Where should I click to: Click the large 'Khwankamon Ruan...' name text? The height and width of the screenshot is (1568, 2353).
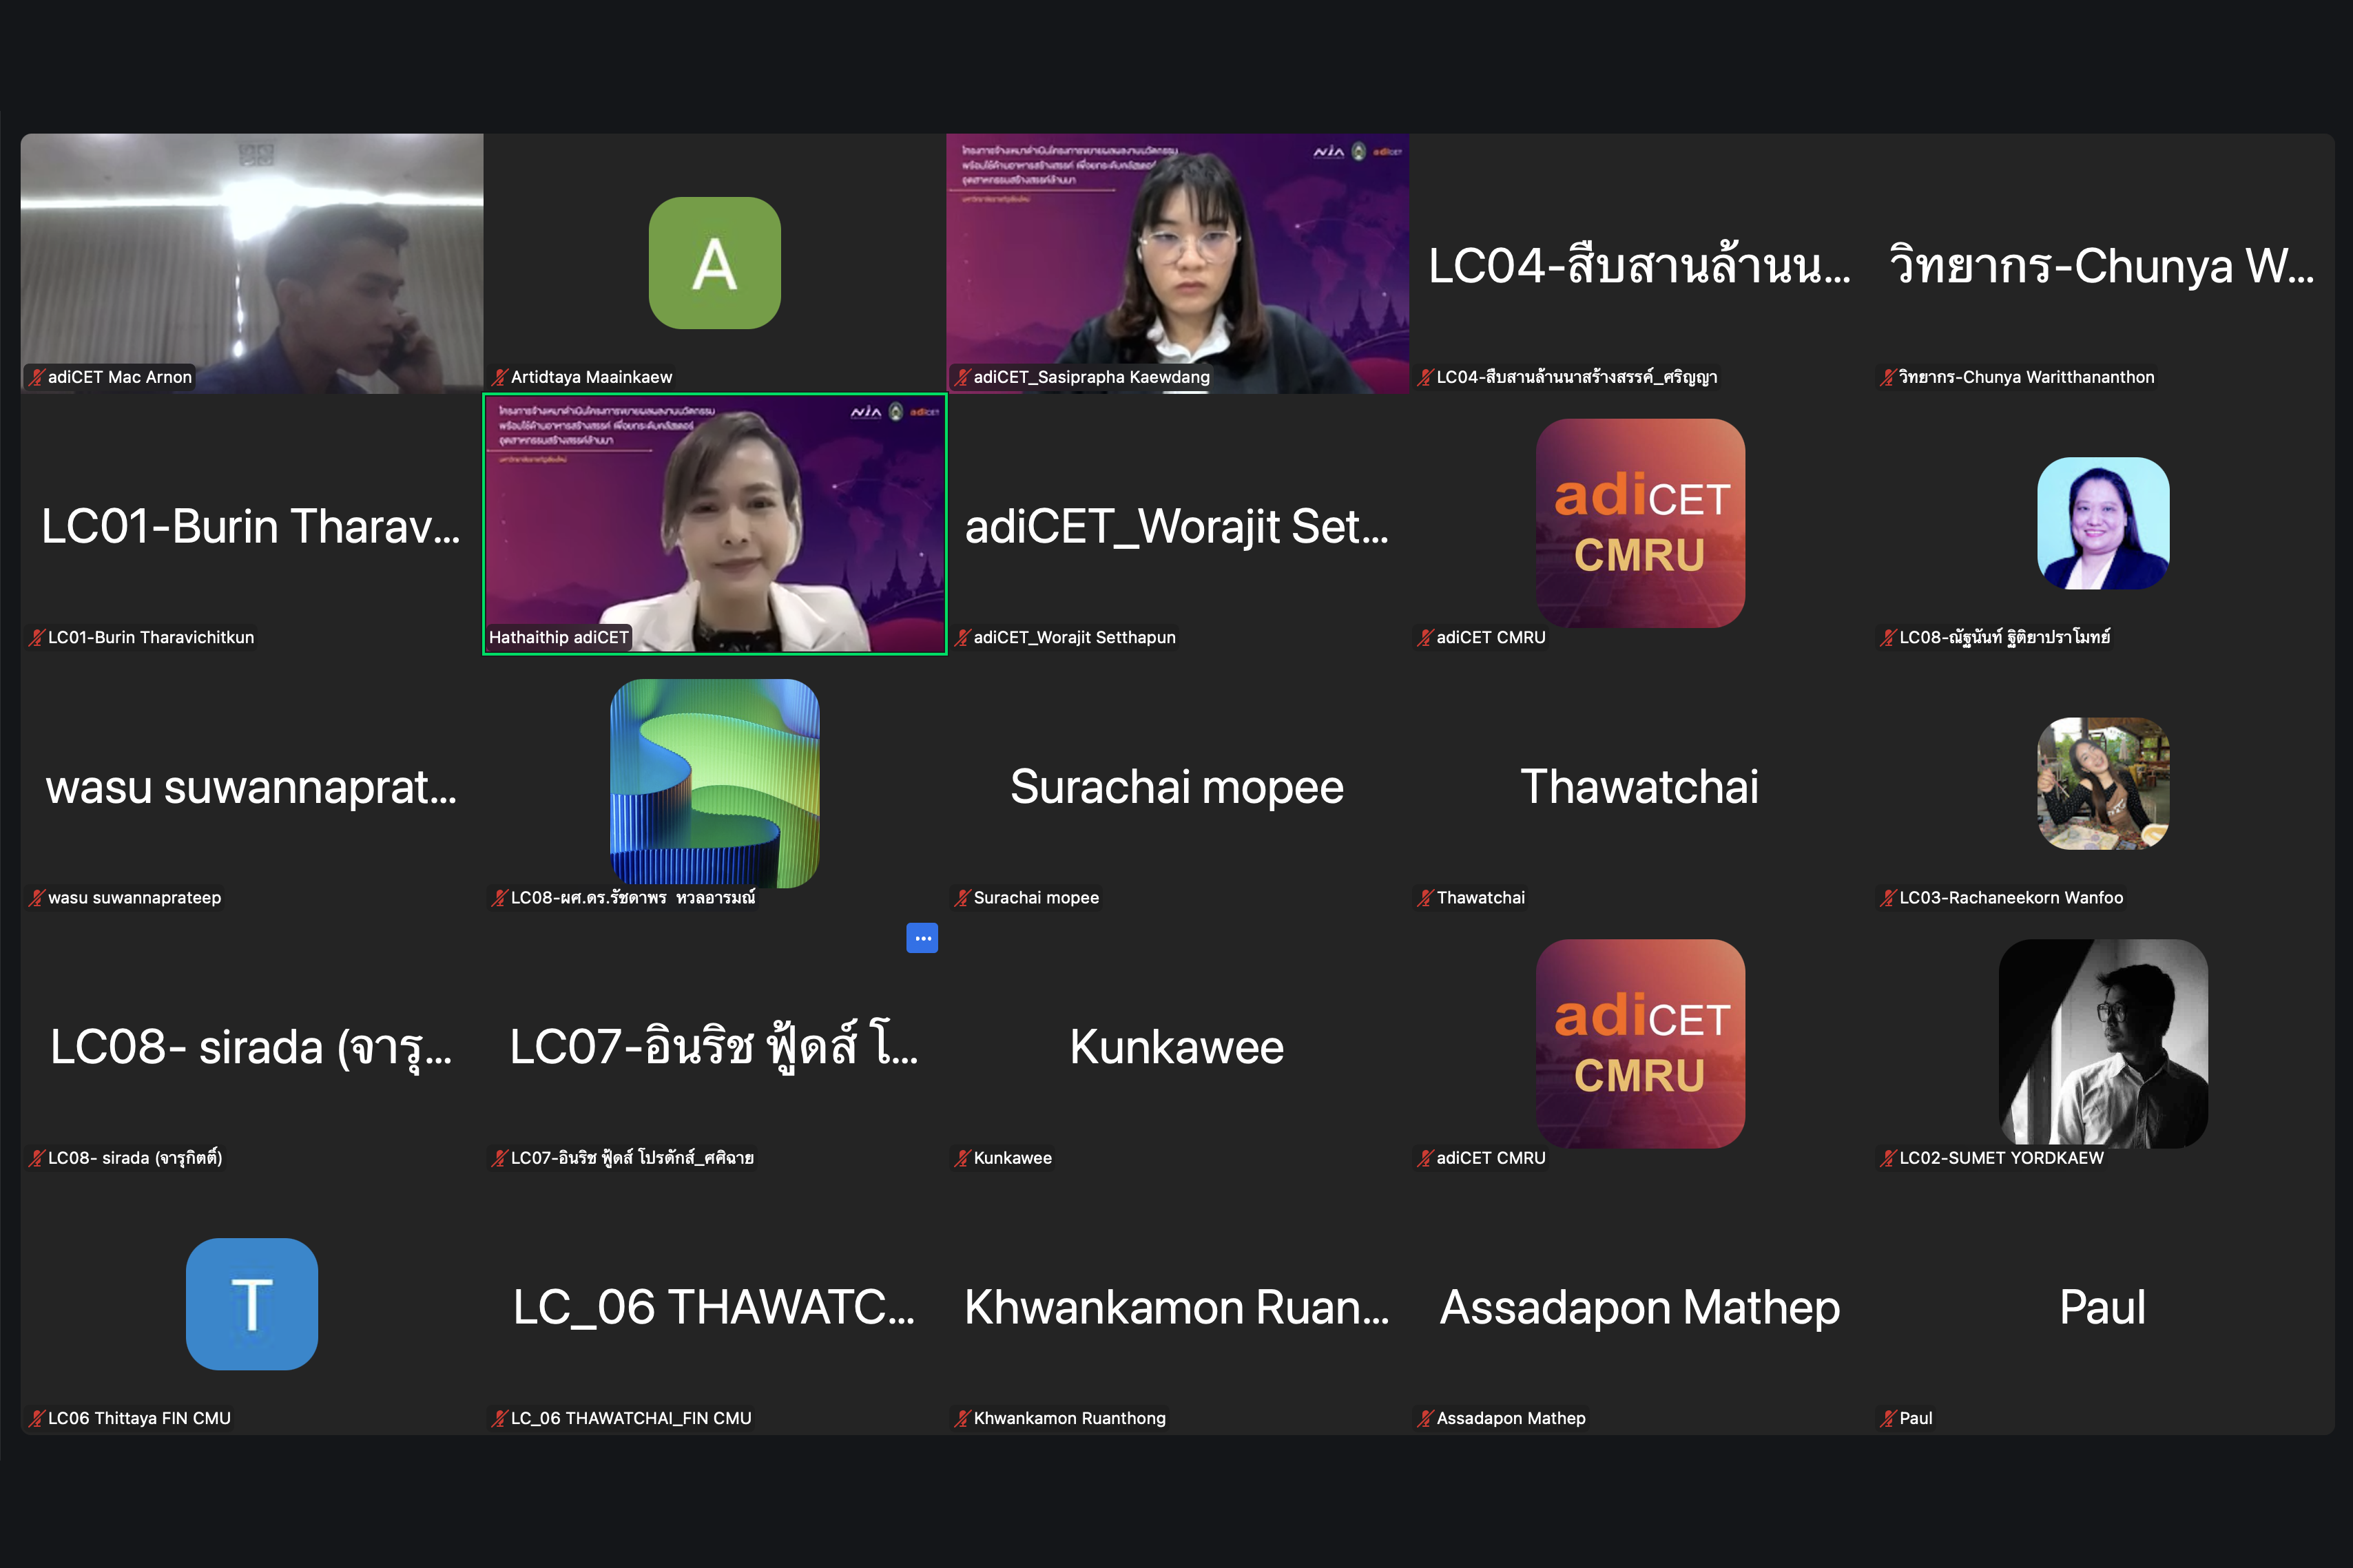pyautogui.click(x=1177, y=1307)
